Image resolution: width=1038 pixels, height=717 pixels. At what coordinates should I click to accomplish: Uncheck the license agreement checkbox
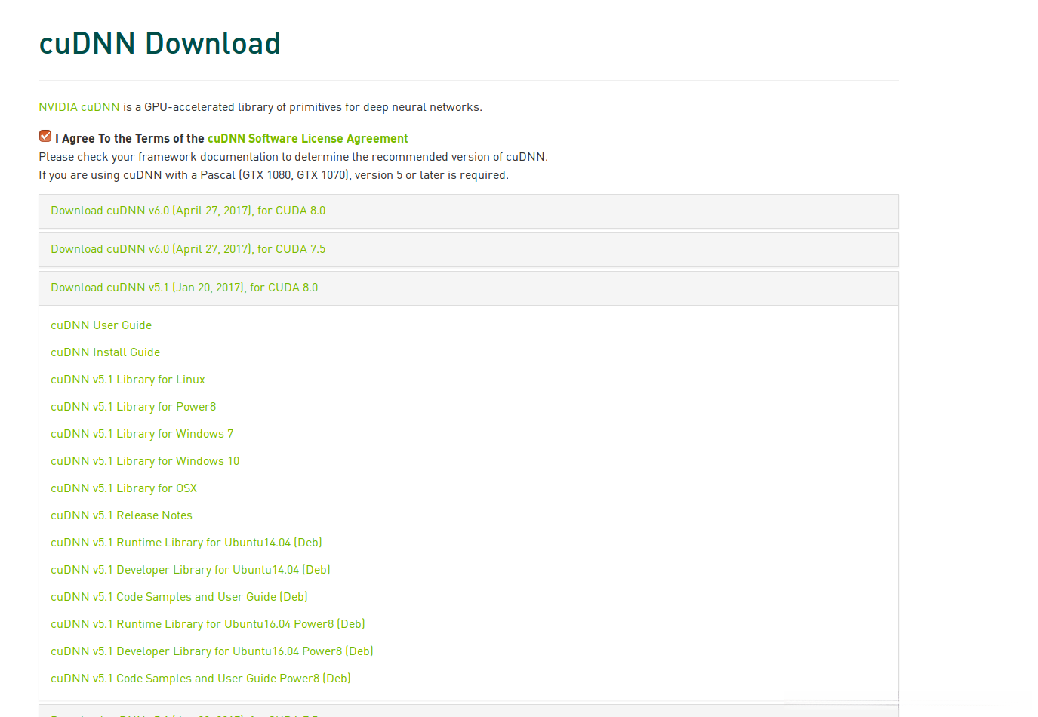pyautogui.click(x=45, y=136)
